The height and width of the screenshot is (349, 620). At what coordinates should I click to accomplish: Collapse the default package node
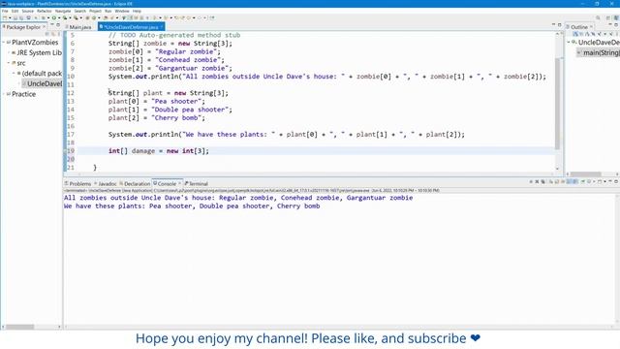pos(14,74)
